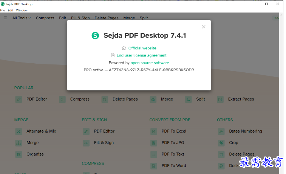Click the Split icon under Popular

[188, 99]
